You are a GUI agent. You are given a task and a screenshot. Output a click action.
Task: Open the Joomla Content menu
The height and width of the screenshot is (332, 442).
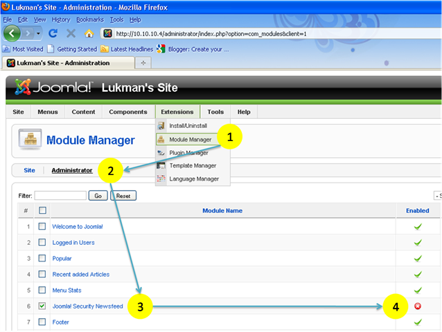click(83, 111)
